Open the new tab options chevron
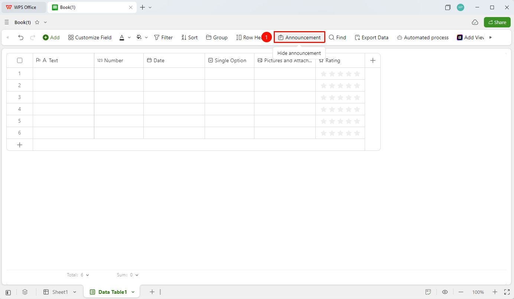The width and height of the screenshot is (514, 299). point(150,7)
